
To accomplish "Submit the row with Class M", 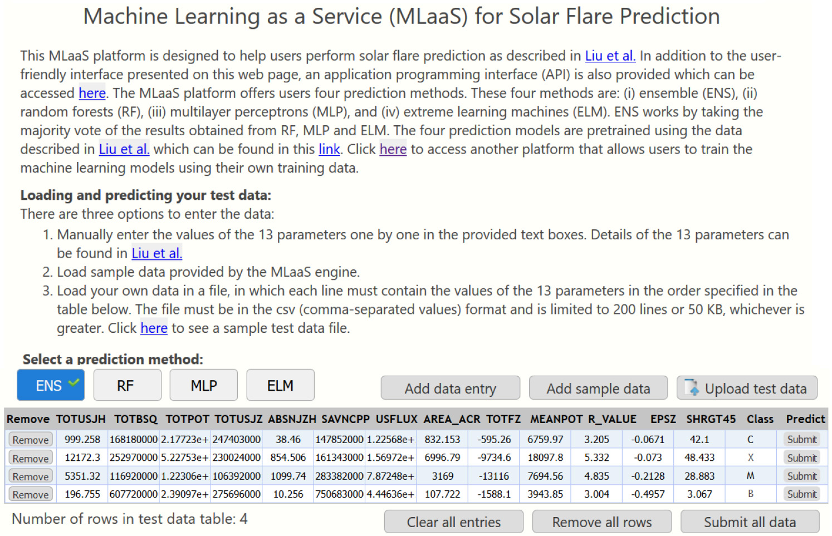I will [801, 476].
